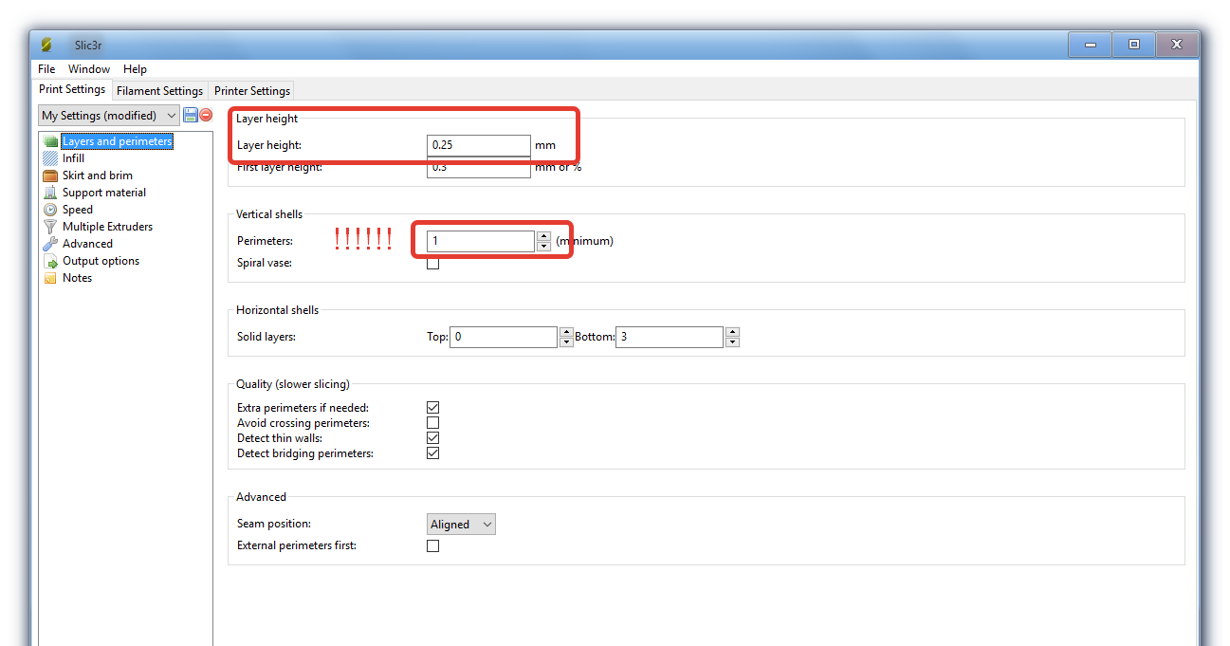Increase Bottom solid layers value
This screenshot has height=646, width=1230.
732,332
